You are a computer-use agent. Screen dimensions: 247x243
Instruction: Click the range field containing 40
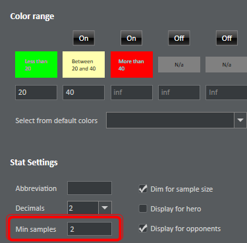click(84, 92)
